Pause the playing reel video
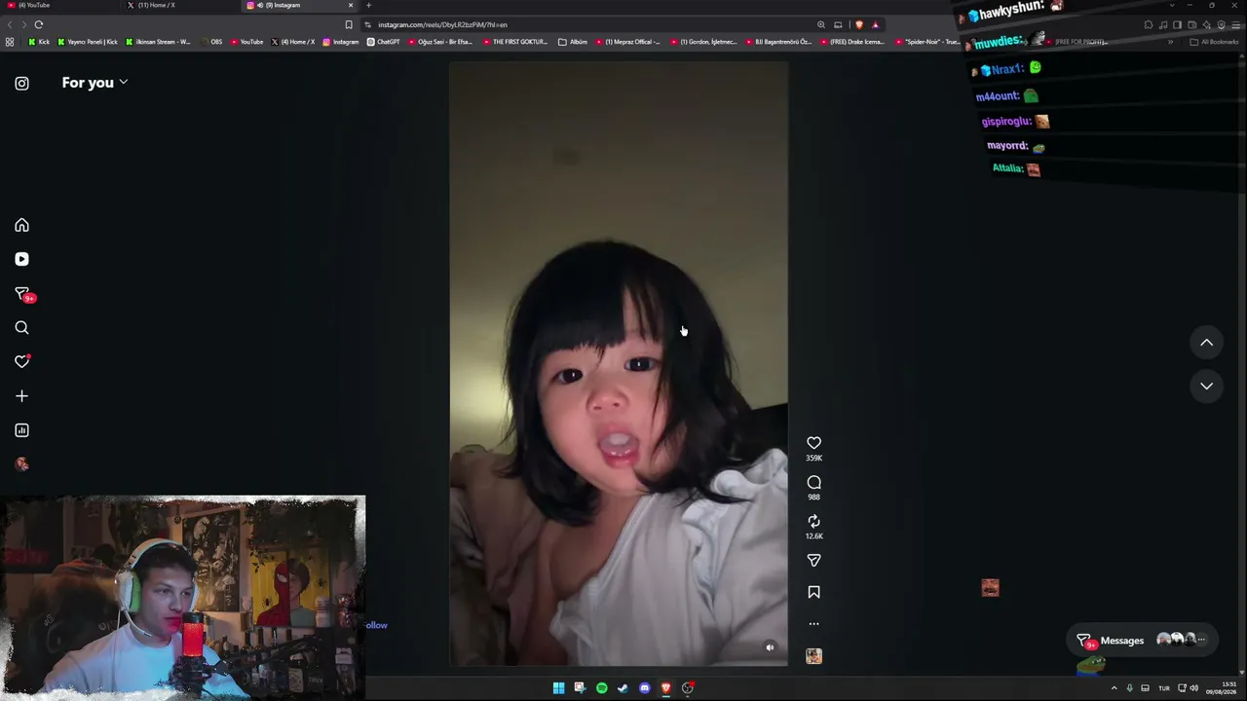This screenshot has width=1247, height=701. [618, 363]
